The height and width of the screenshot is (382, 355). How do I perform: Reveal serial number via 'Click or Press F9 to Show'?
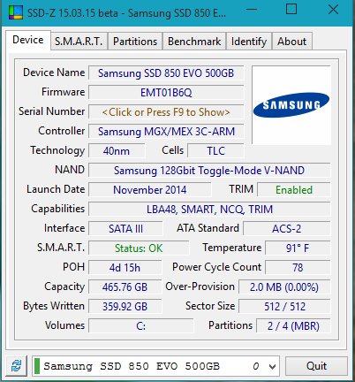[x=166, y=112]
